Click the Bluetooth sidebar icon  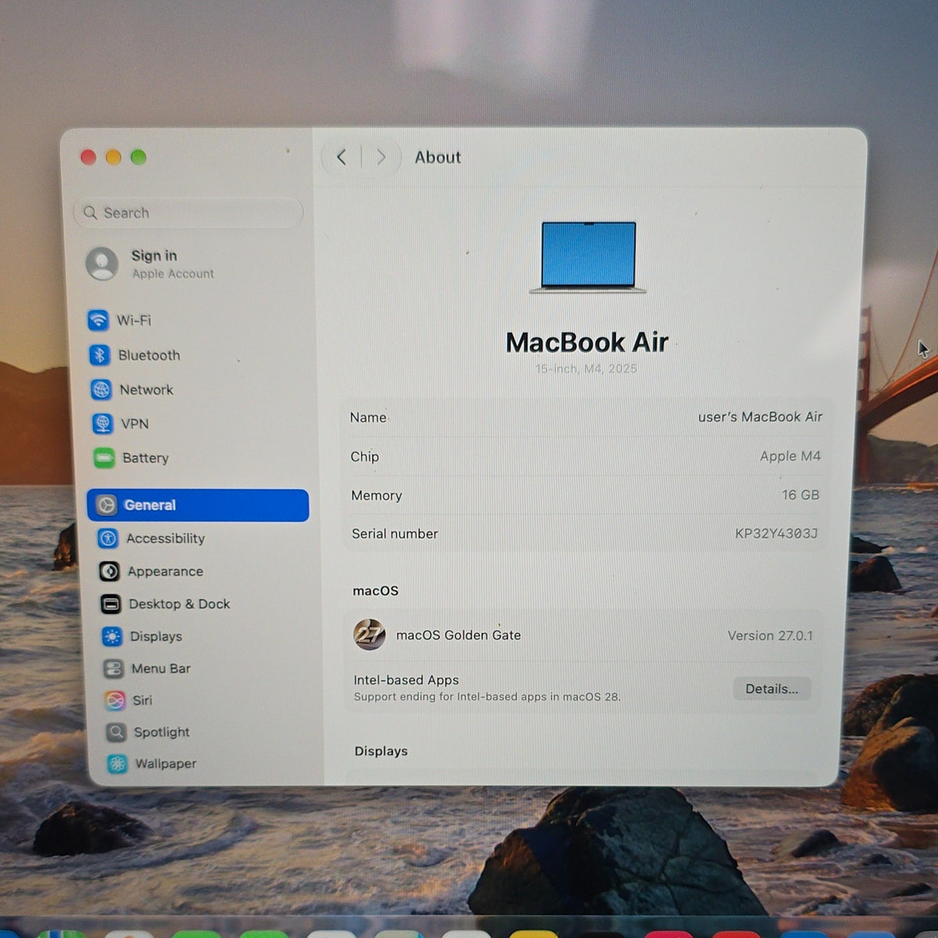click(x=99, y=355)
